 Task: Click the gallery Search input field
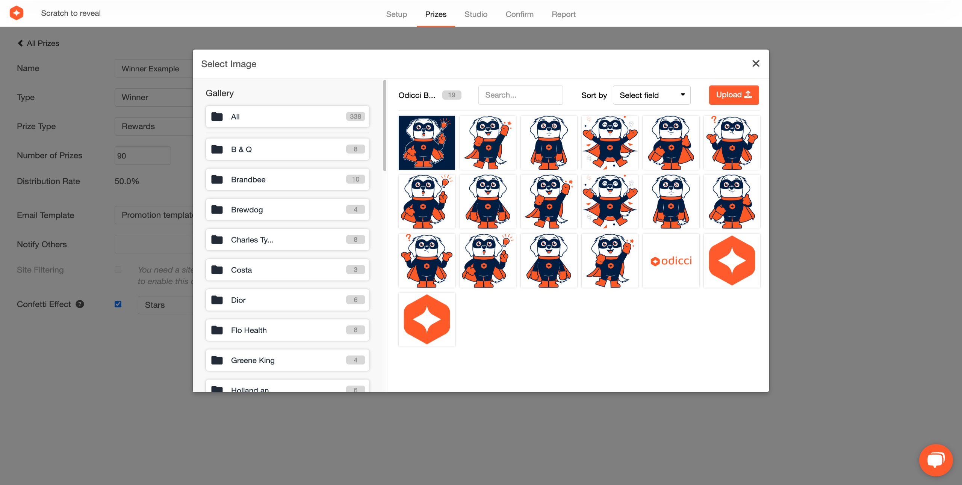[x=520, y=95]
